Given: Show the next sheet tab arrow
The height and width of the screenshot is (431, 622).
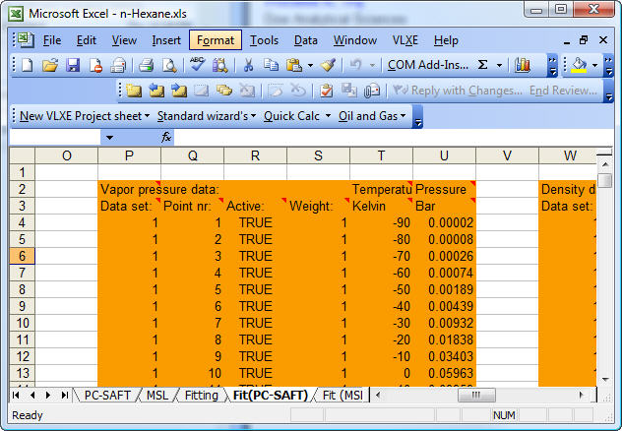Looking at the screenshot, I should [x=48, y=395].
